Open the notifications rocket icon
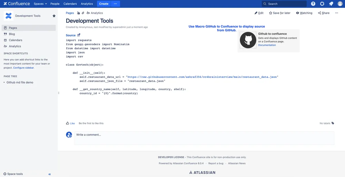 [331, 4]
